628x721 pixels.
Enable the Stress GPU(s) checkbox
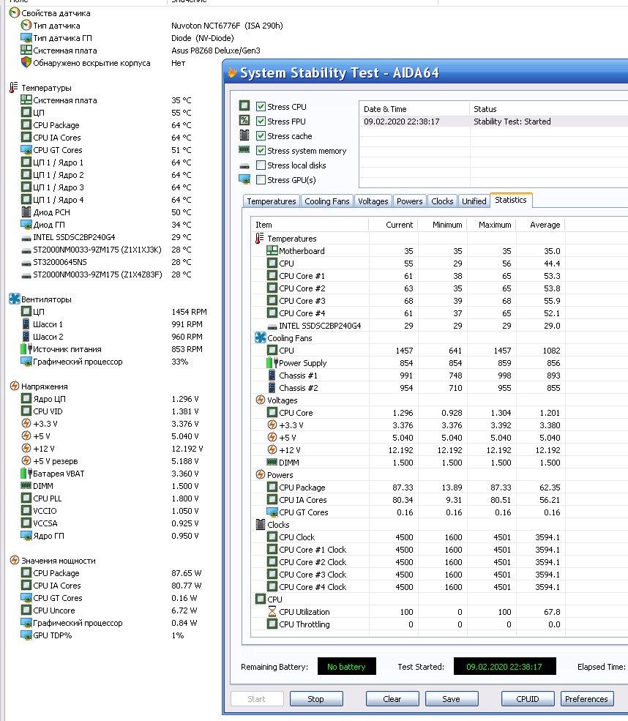(x=261, y=180)
